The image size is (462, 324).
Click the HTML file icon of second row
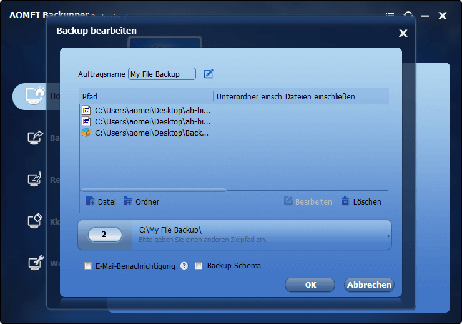pyautogui.click(x=86, y=121)
